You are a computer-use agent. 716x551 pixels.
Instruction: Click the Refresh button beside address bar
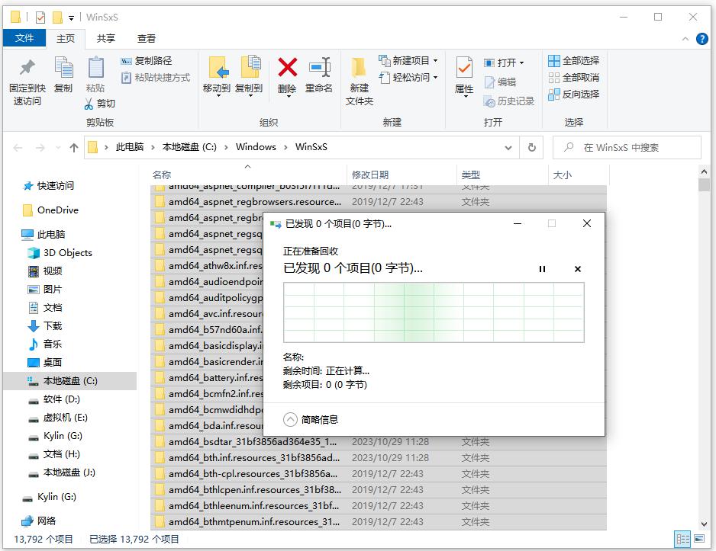pos(531,147)
